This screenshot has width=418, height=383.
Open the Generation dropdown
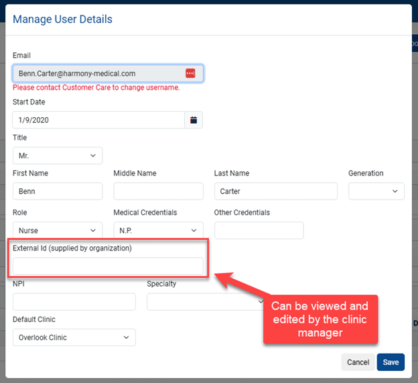(x=376, y=191)
